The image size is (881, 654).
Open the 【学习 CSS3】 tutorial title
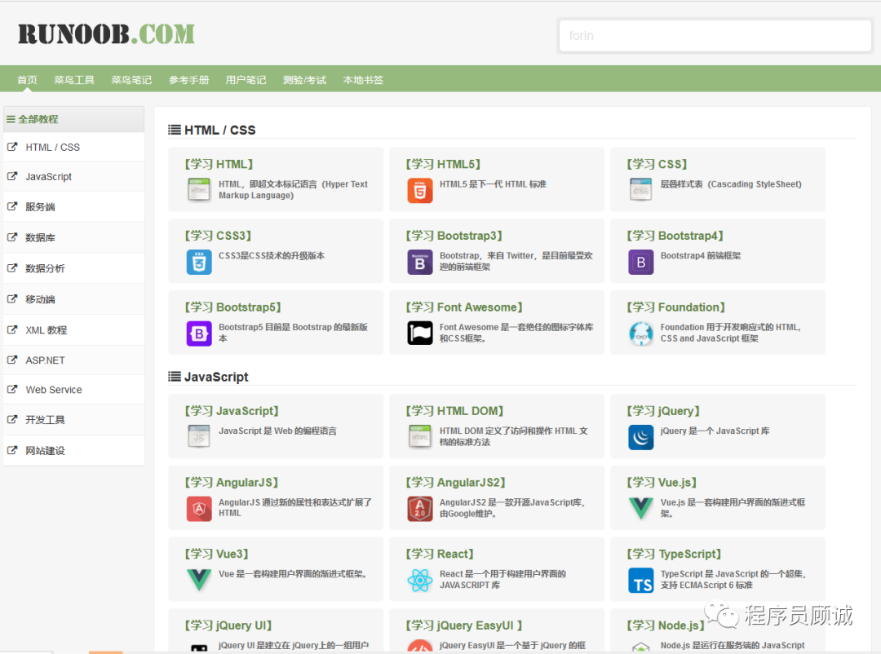pyautogui.click(x=218, y=236)
